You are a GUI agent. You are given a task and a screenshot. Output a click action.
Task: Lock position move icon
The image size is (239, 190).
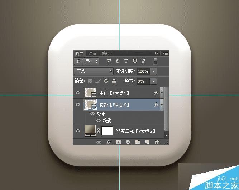[106, 81]
